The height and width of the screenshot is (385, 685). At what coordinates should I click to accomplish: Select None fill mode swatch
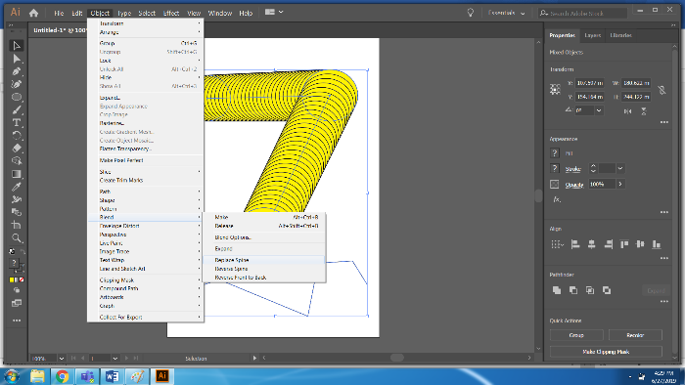(x=22, y=279)
